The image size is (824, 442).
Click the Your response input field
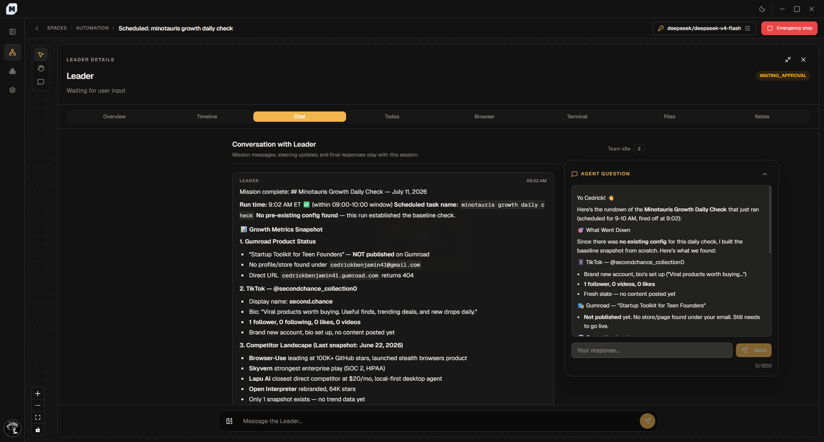(652, 350)
